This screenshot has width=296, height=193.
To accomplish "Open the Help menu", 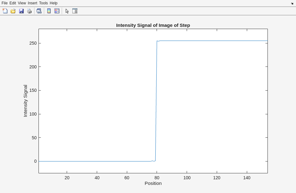I will 54,3.
